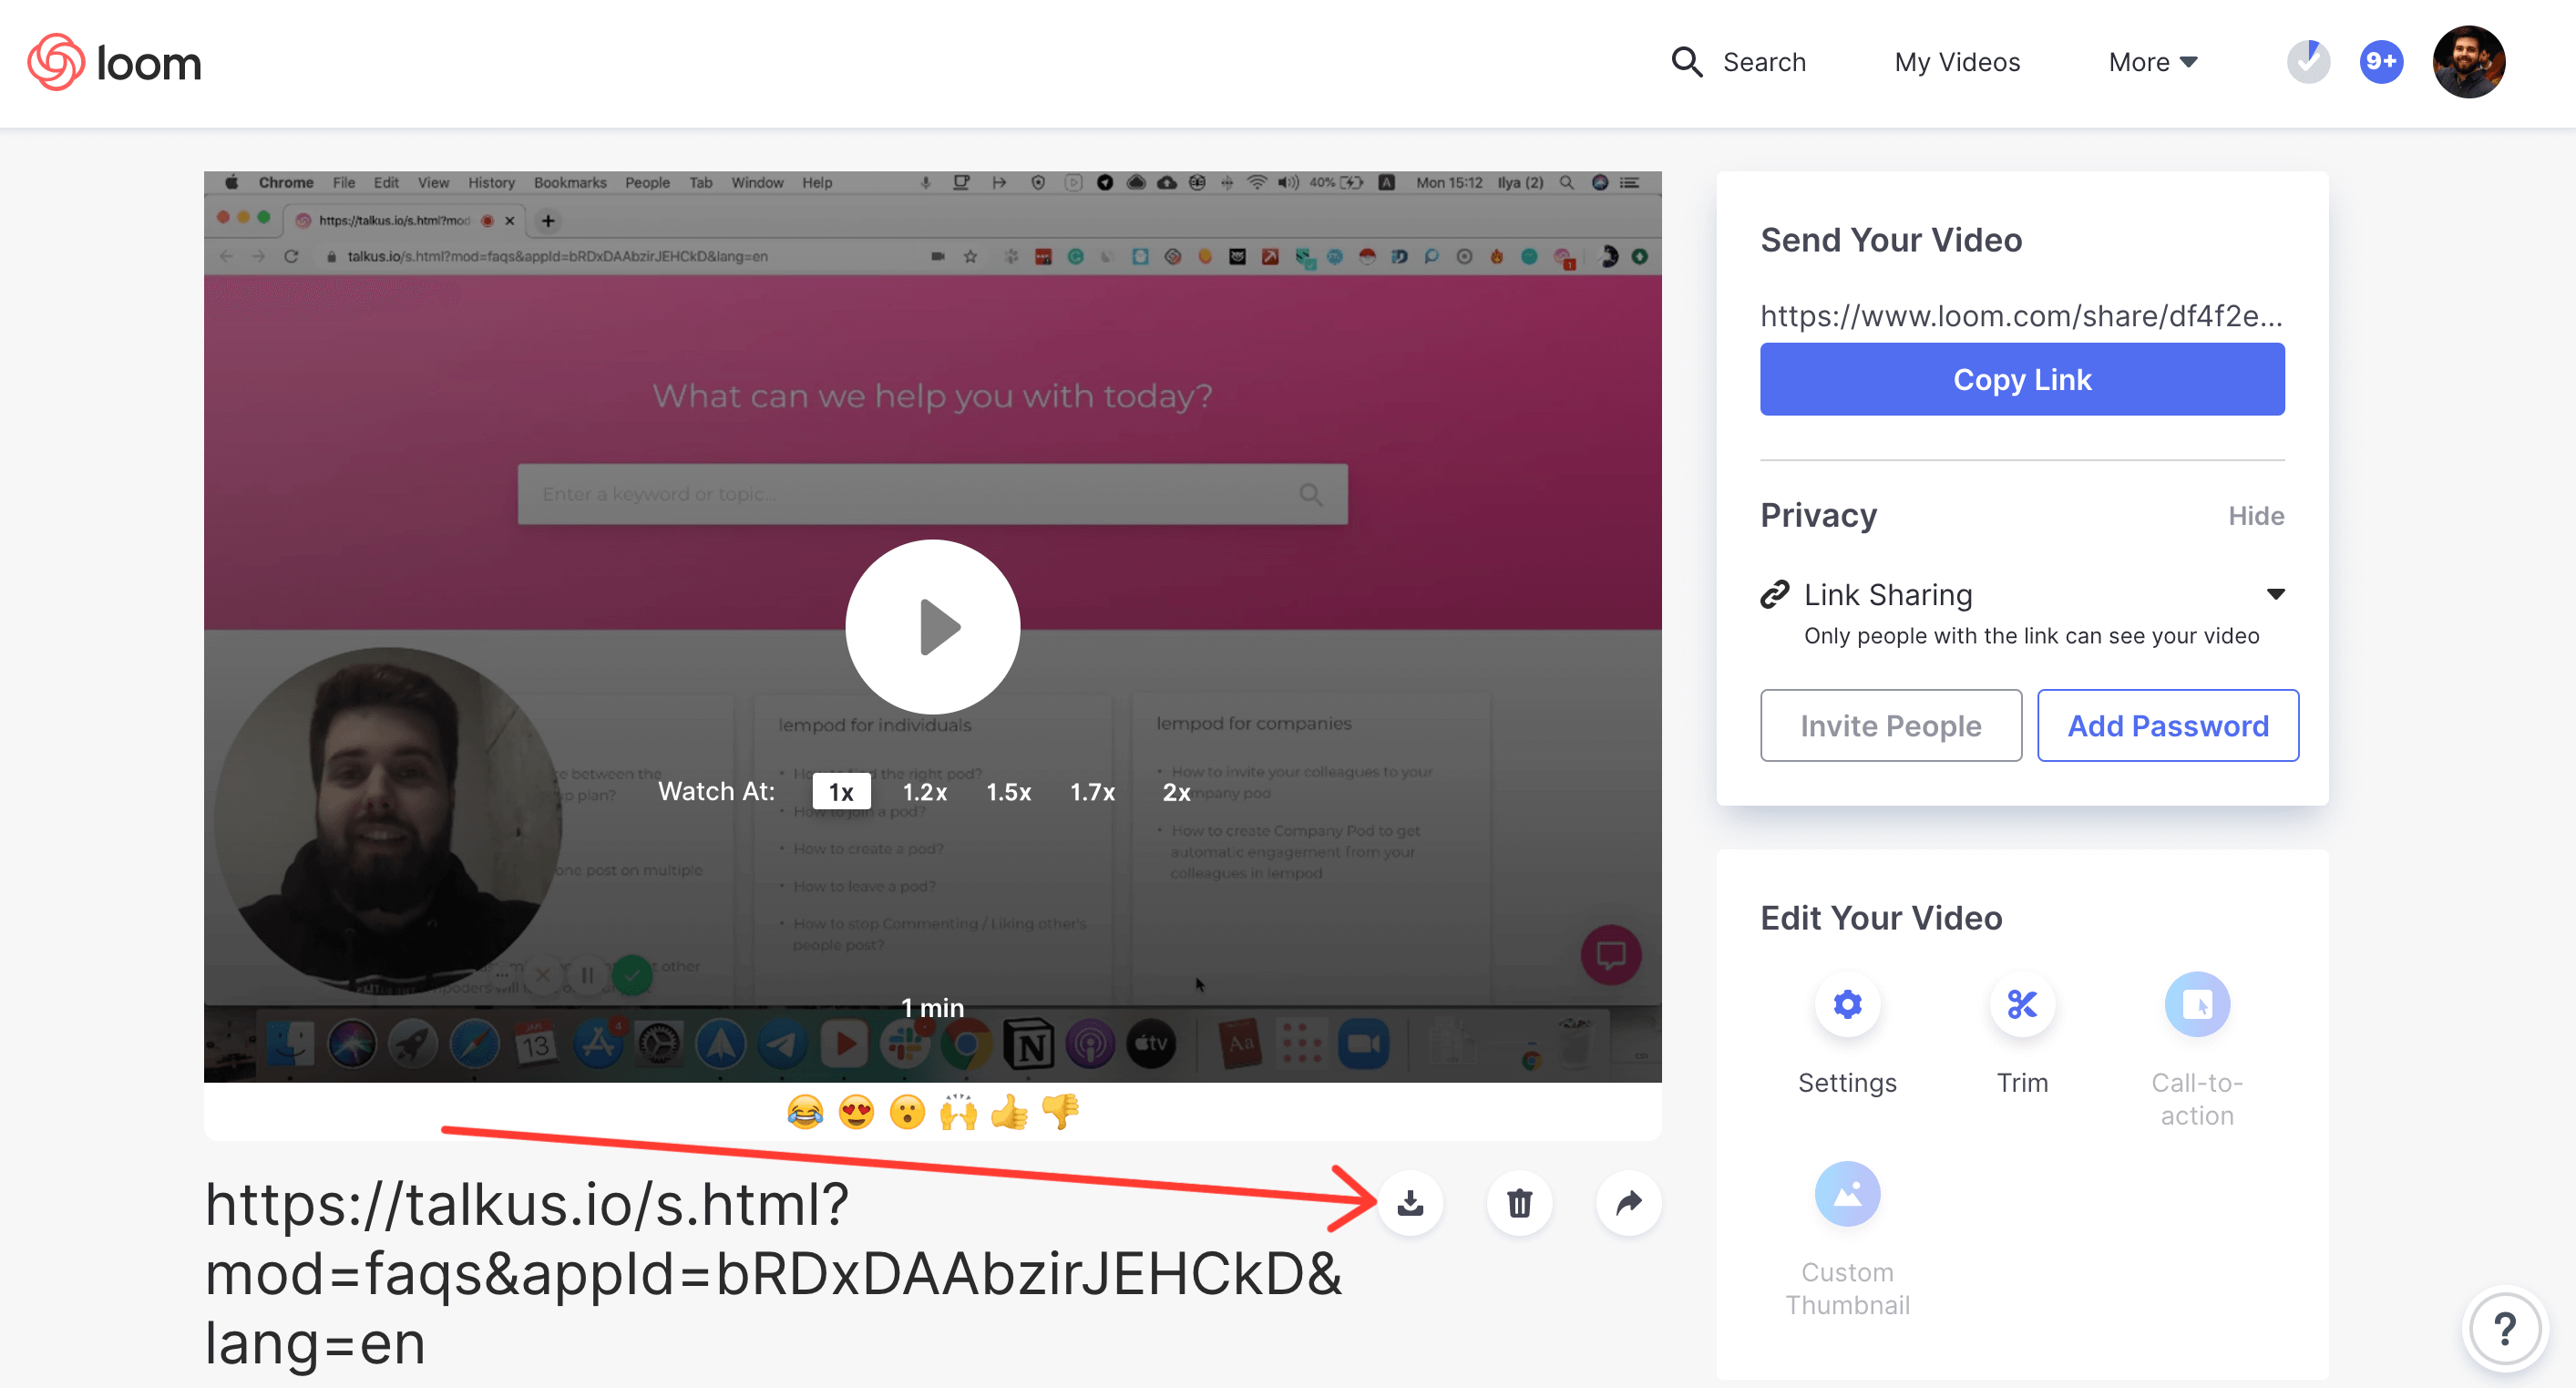This screenshot has width=2576, height=1388.
Task: Click the download icon for the video
Action: click(x=1408, y=1202)
